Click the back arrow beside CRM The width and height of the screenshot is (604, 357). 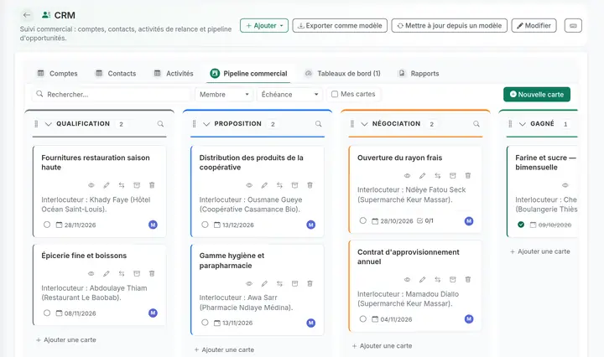point(27,15)
